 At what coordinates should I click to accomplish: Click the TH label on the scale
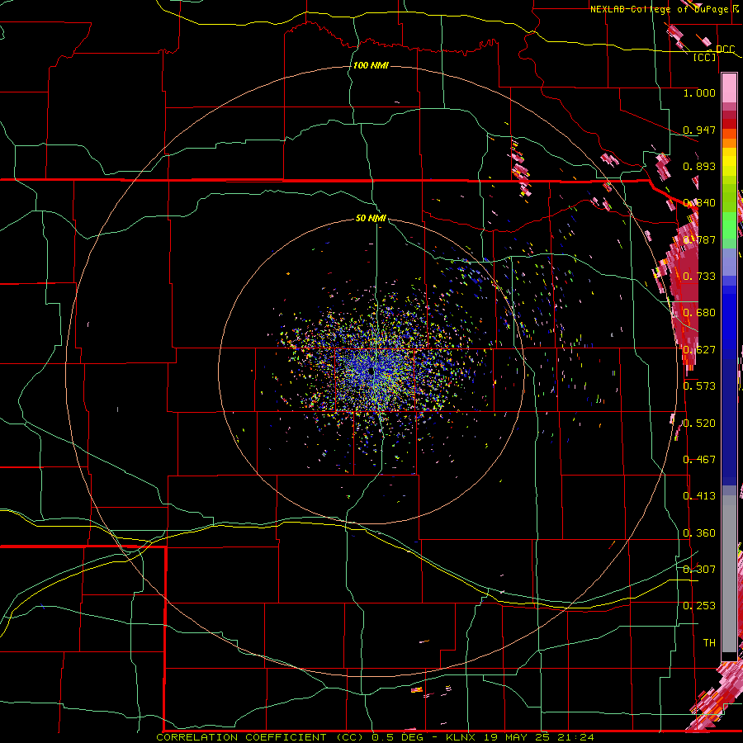(709, 642)
